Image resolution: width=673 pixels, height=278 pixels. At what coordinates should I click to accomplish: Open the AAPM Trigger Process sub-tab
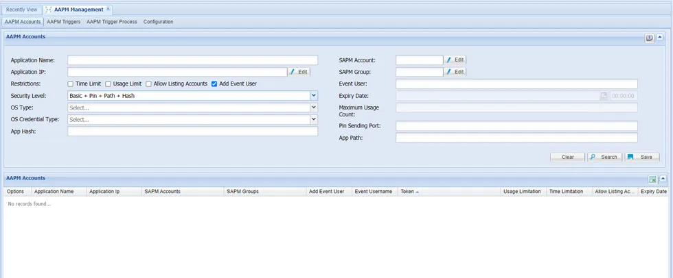(x=112, y=21)
